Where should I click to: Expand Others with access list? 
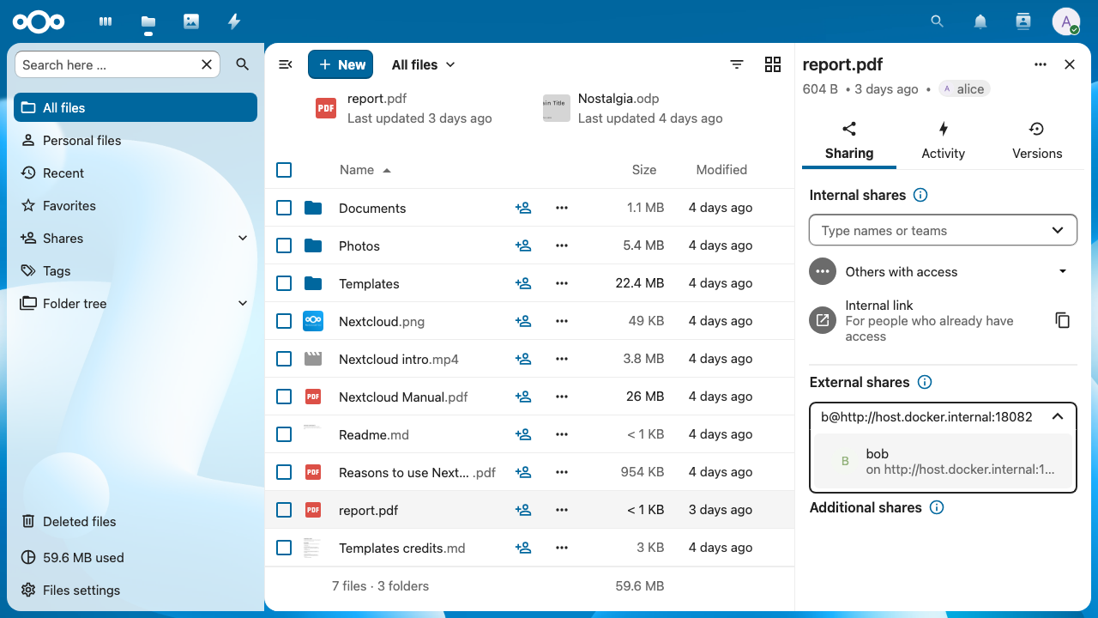tap(1063, 271)
